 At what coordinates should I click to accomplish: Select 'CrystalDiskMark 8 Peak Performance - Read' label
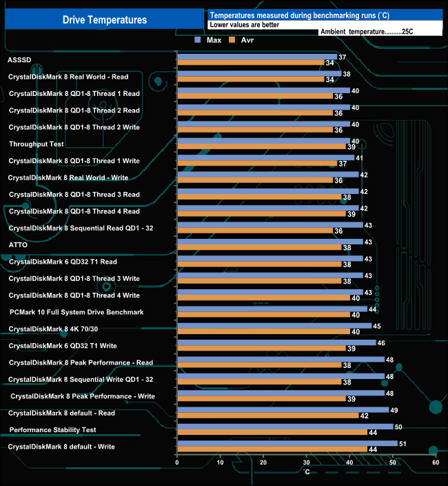(81, 362)
